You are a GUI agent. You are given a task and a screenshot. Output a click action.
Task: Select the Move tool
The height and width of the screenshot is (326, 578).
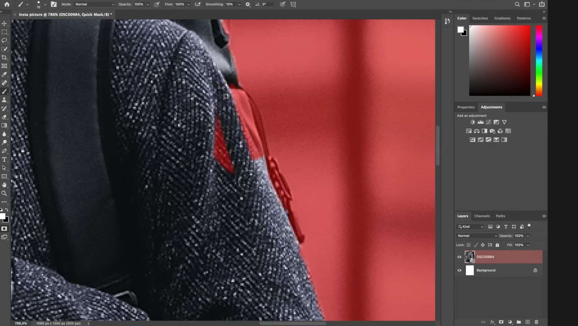point(4,24)
